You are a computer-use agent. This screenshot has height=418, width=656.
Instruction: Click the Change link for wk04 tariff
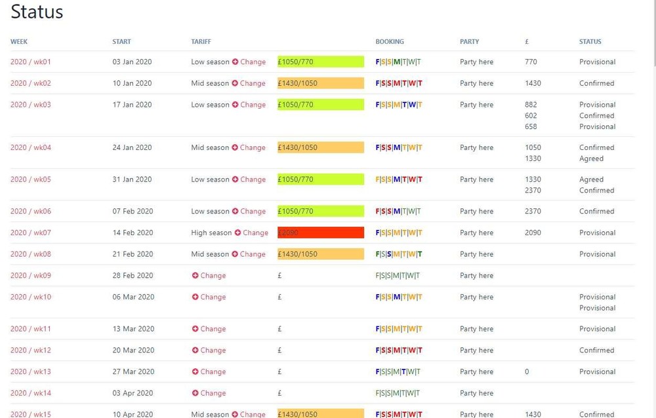[253, 148]
